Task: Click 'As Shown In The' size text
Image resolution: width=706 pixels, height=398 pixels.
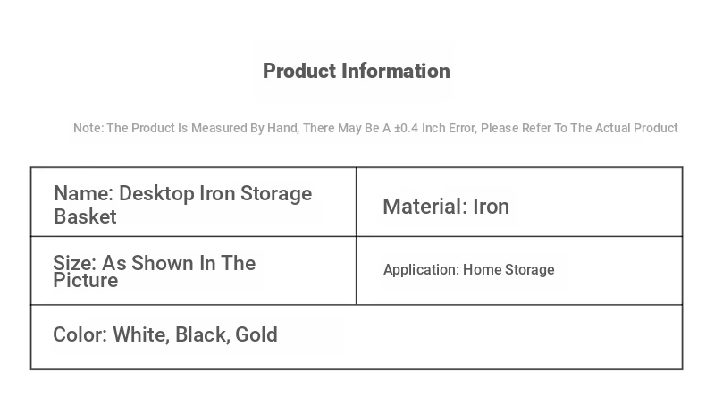Action: point(179,263)
